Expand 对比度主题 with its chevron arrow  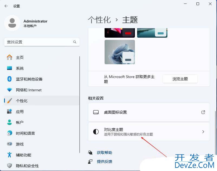click(203, 132)
